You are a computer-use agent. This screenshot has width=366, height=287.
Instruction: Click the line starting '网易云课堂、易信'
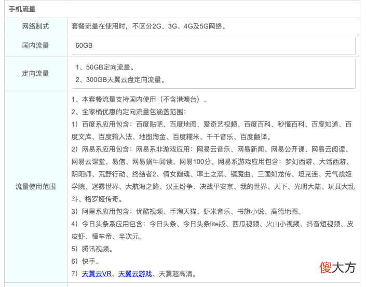coord(211,162)
